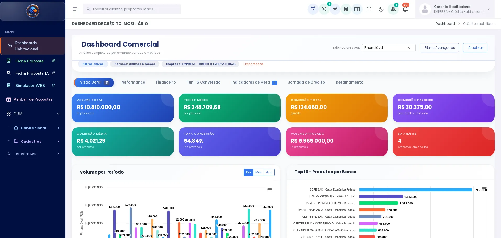Switch to Jornada de Crédito tab

click(306, 82)
